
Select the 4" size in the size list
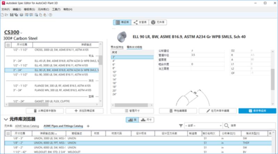pyautogui.click(x=132, y=61)
